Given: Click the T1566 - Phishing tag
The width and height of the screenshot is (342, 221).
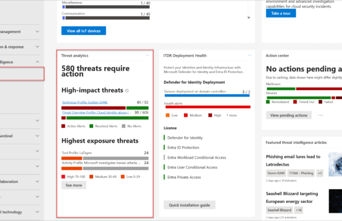Looking at the screenshot, I should pyautogui.click(x=301, y=173).
